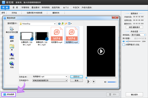148x98 pixels.
Task: Adjust the preview volume slider
Action: 112,82
